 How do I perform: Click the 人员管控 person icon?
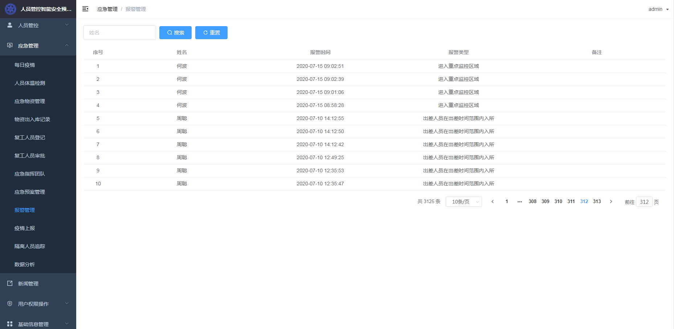tap(10, 25)
